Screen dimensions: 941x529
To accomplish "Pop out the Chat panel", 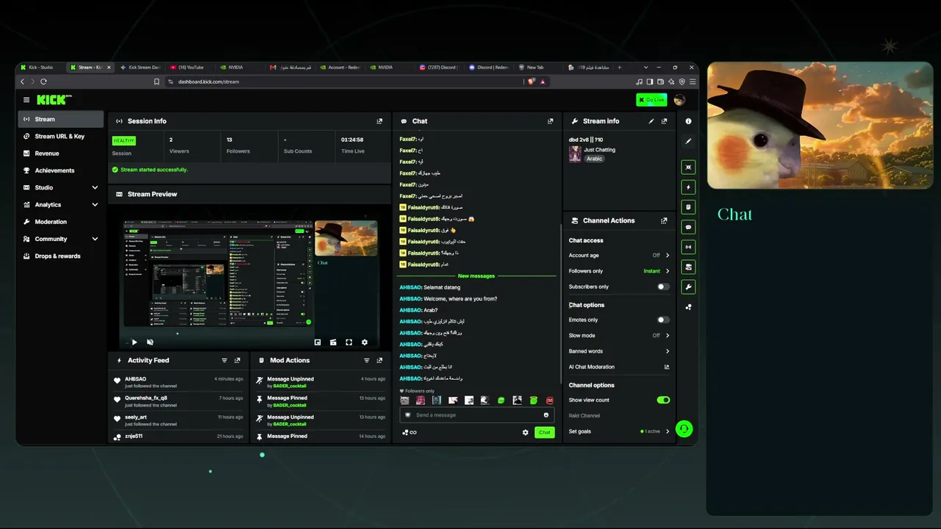I will 550,121.
